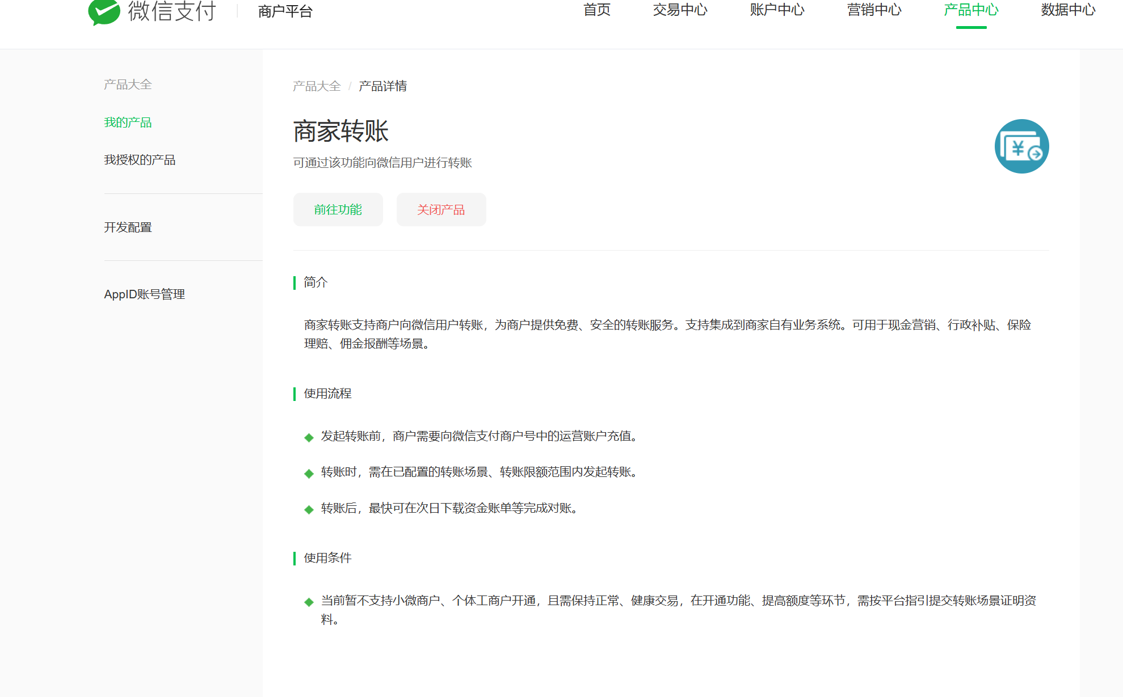
Task: Open AppID账号管理 in the sidebar
Action: [x=144, y=294]
